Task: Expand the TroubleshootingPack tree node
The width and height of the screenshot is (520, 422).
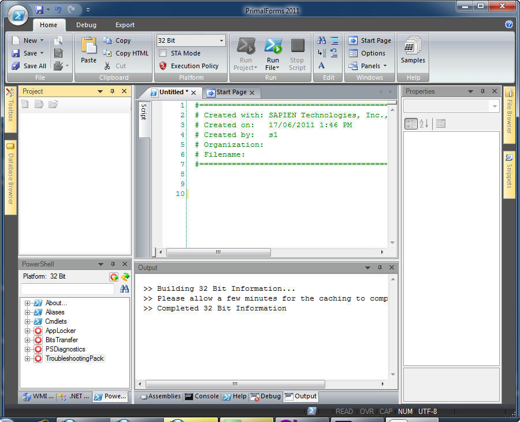Action: click(x=27, y=358)
